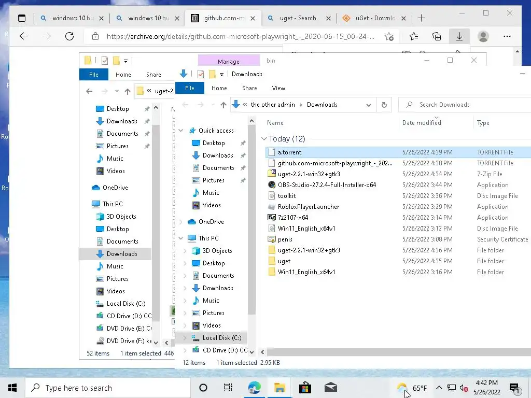Open a new Edge tab
Viewport: 531px width, 398px height.
[421, 18]
